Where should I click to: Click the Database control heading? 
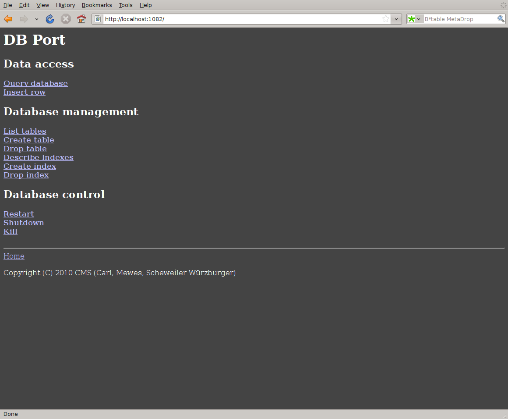(54, 195)
